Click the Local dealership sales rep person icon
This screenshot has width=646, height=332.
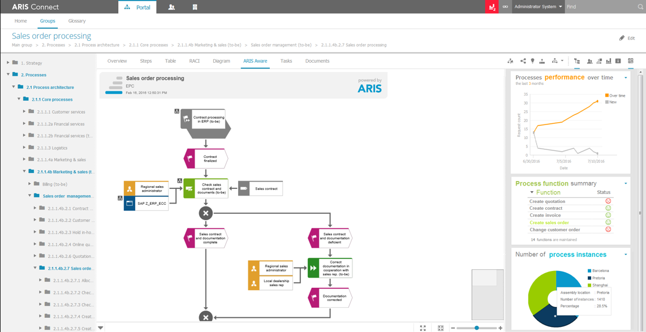click(253, 283)
